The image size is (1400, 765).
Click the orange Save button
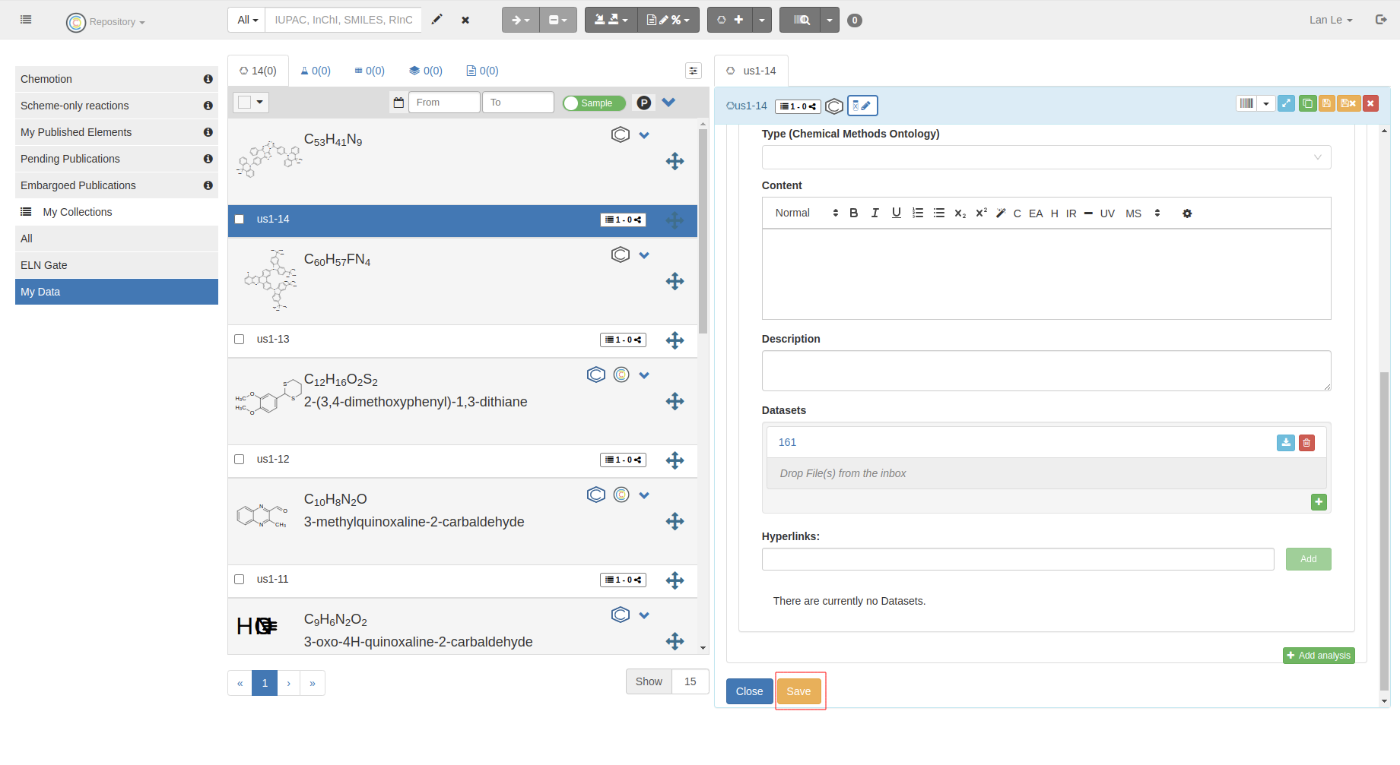[x=798, y=691]
